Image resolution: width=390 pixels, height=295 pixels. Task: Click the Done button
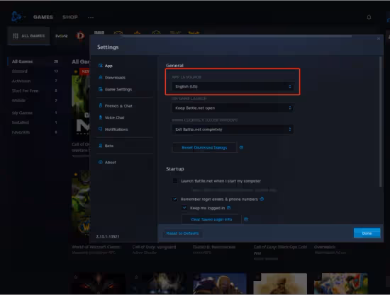[367, 233]
